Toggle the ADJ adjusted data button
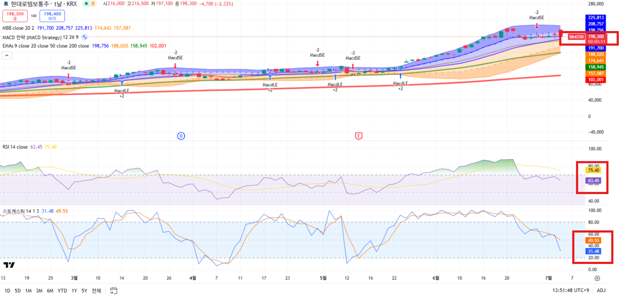 point(602,290)
